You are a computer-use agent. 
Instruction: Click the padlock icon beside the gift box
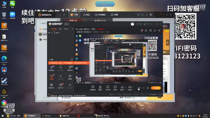pyautogui.click(x=146, y=30)
